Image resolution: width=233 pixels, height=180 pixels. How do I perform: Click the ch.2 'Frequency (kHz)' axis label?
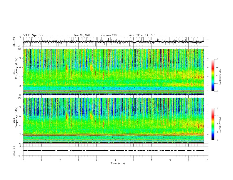tap(16, 117)
